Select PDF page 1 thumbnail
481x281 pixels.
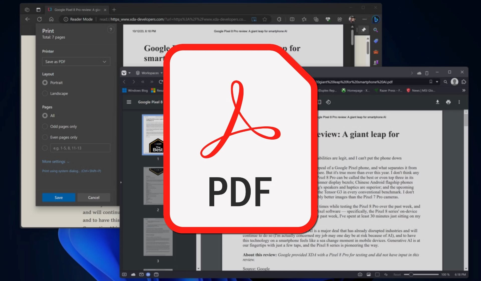[153, 135]
